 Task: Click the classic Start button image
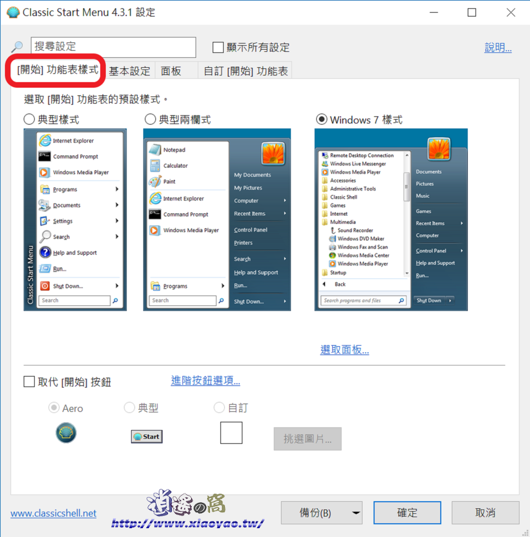click(x=147, y=436)
